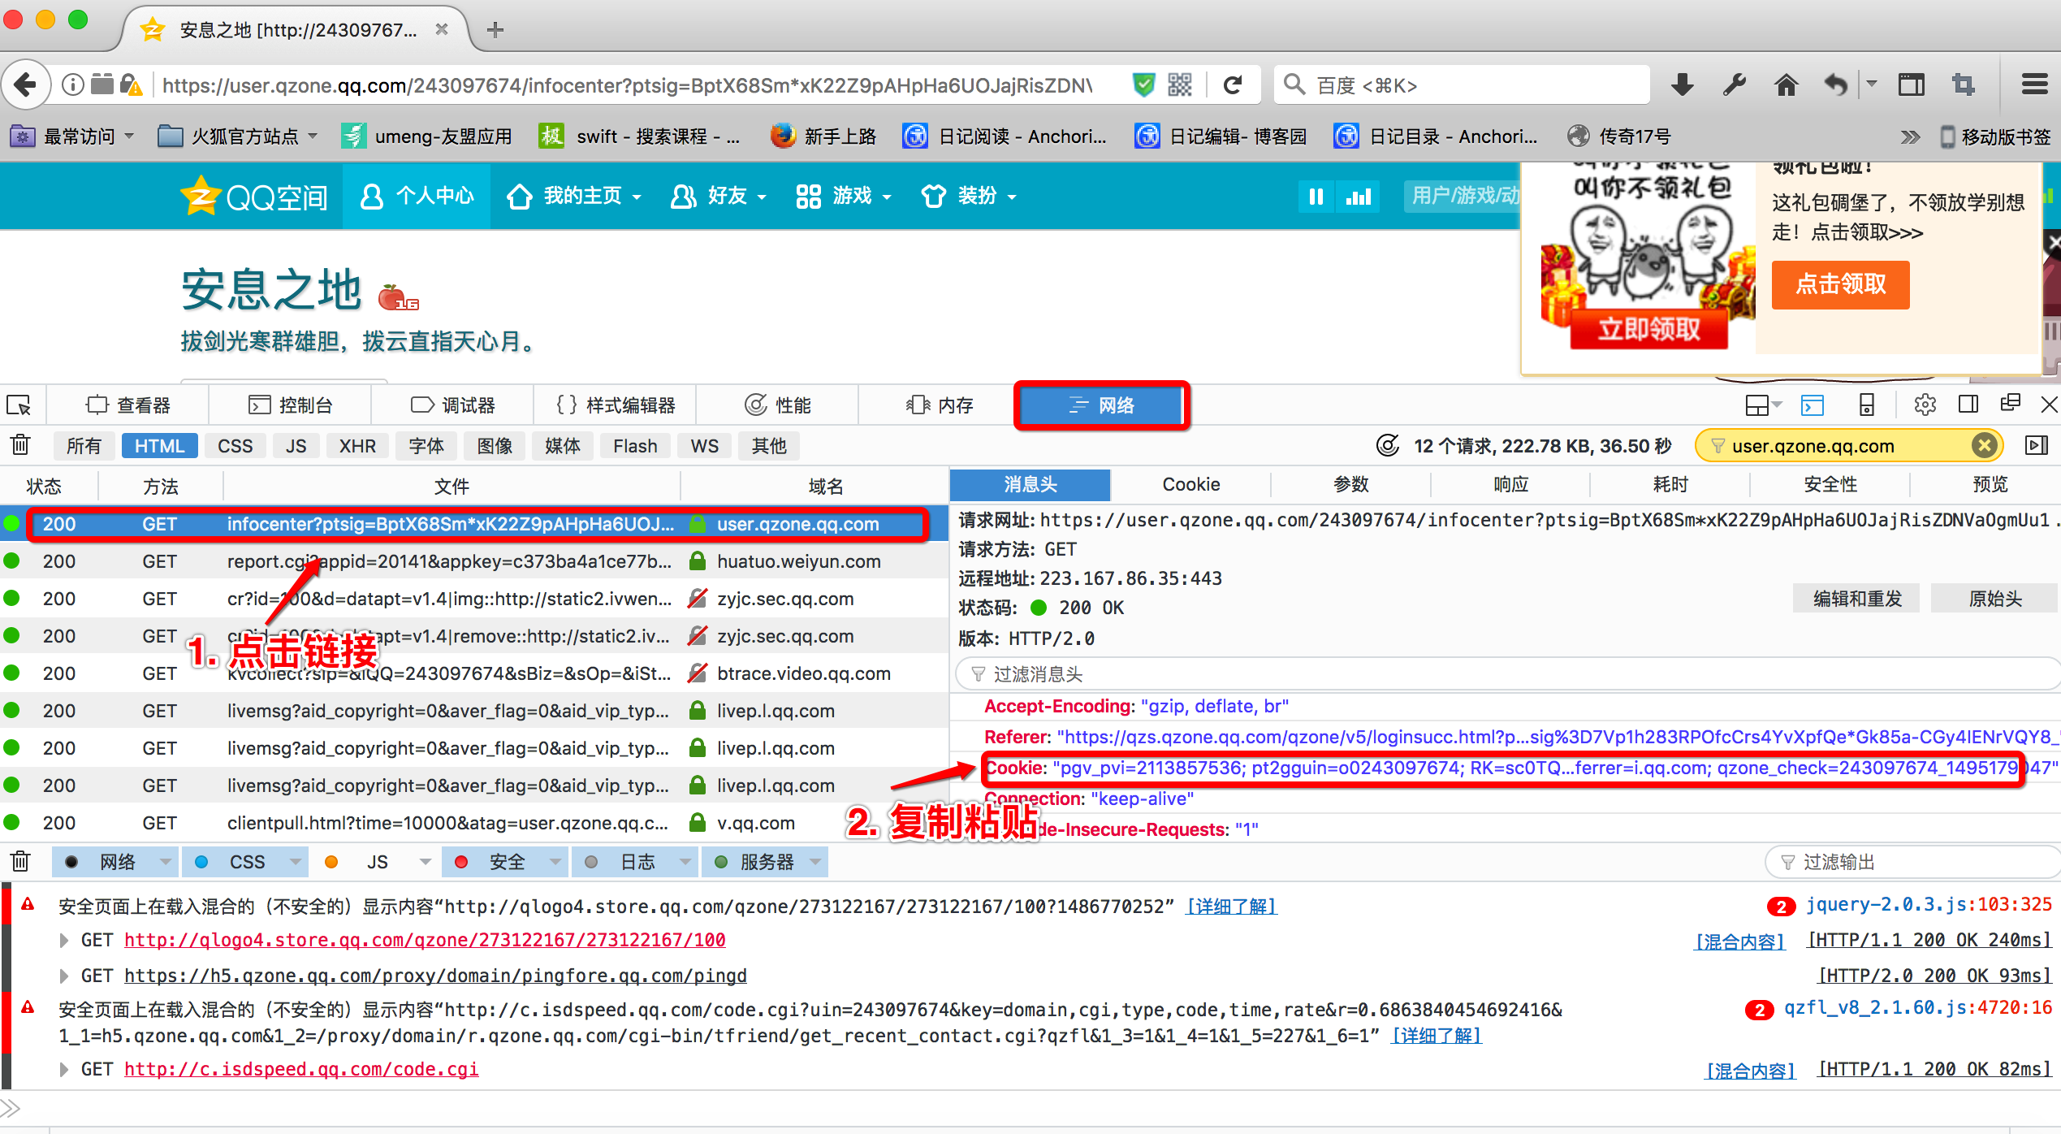Open the hamburger menu icon
The image size is (2061, 1134).
point(2034,84)
